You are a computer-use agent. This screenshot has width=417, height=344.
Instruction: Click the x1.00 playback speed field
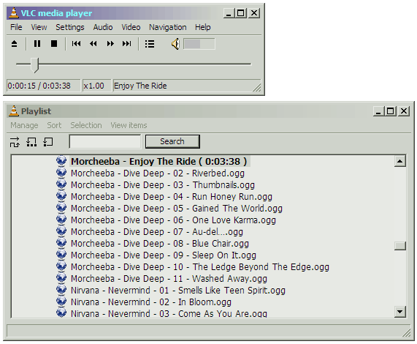96,86
